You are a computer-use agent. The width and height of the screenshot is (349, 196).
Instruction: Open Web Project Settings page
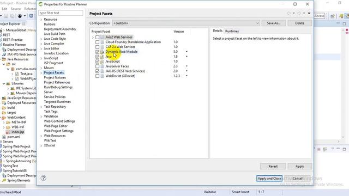click(x=58, y=131)
